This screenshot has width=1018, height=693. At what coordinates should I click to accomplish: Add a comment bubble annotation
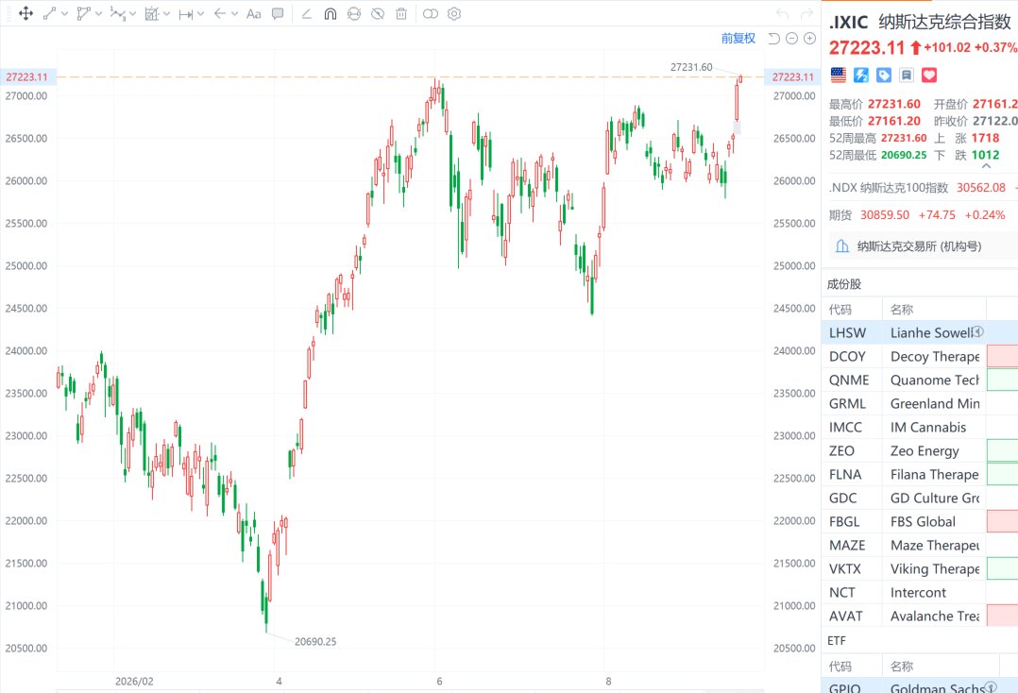pos(278,13)
